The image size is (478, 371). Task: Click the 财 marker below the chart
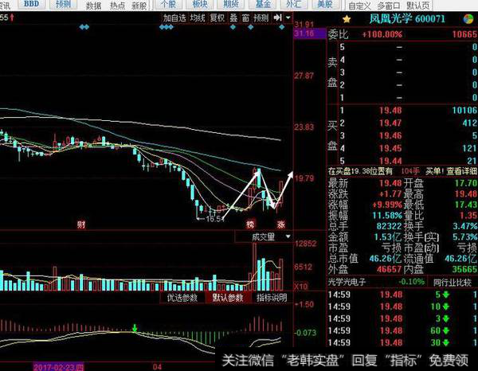80,225
